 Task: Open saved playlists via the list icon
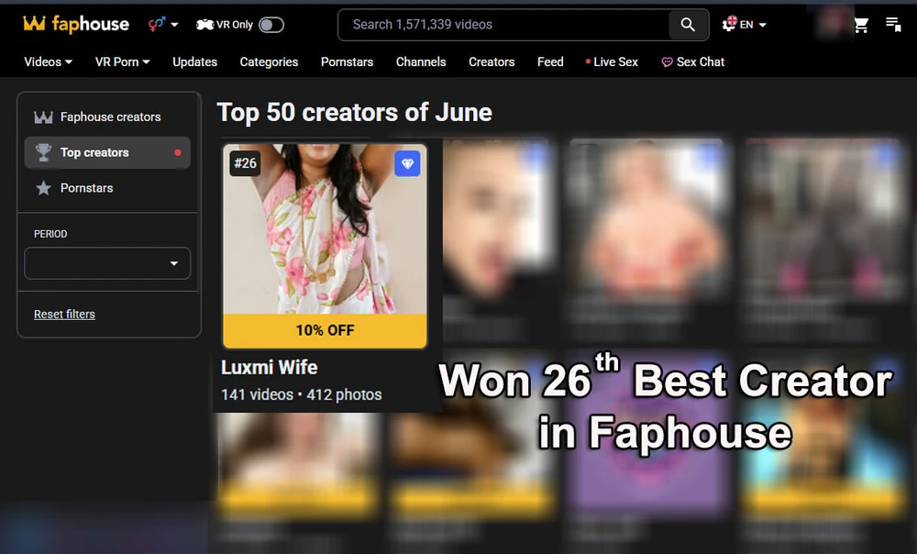(x=893, y=25)
